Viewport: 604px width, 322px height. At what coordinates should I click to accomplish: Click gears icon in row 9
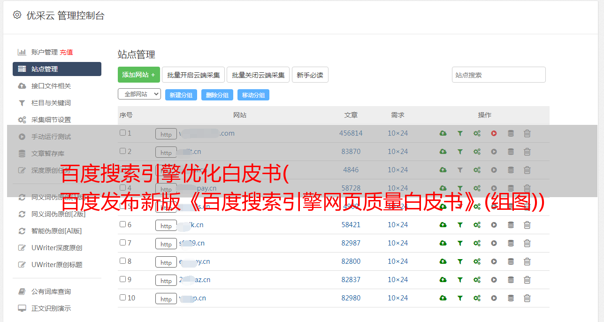coord(477,280)
